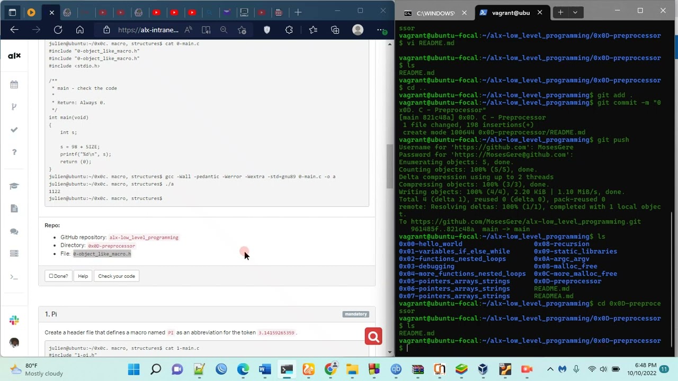Screen dimensions: 678x381
Task: Click the Edge address bar URL
Action: [x=148, y=30]
